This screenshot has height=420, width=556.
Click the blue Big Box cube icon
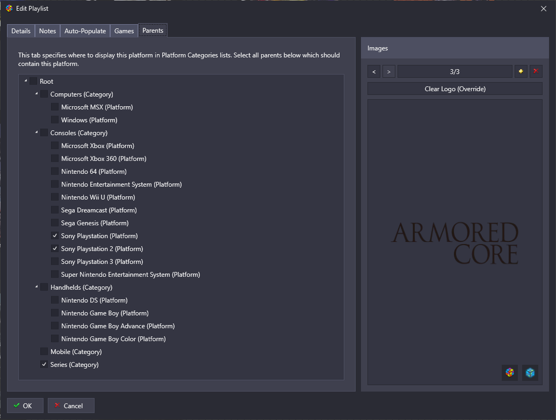coord(530,372)
